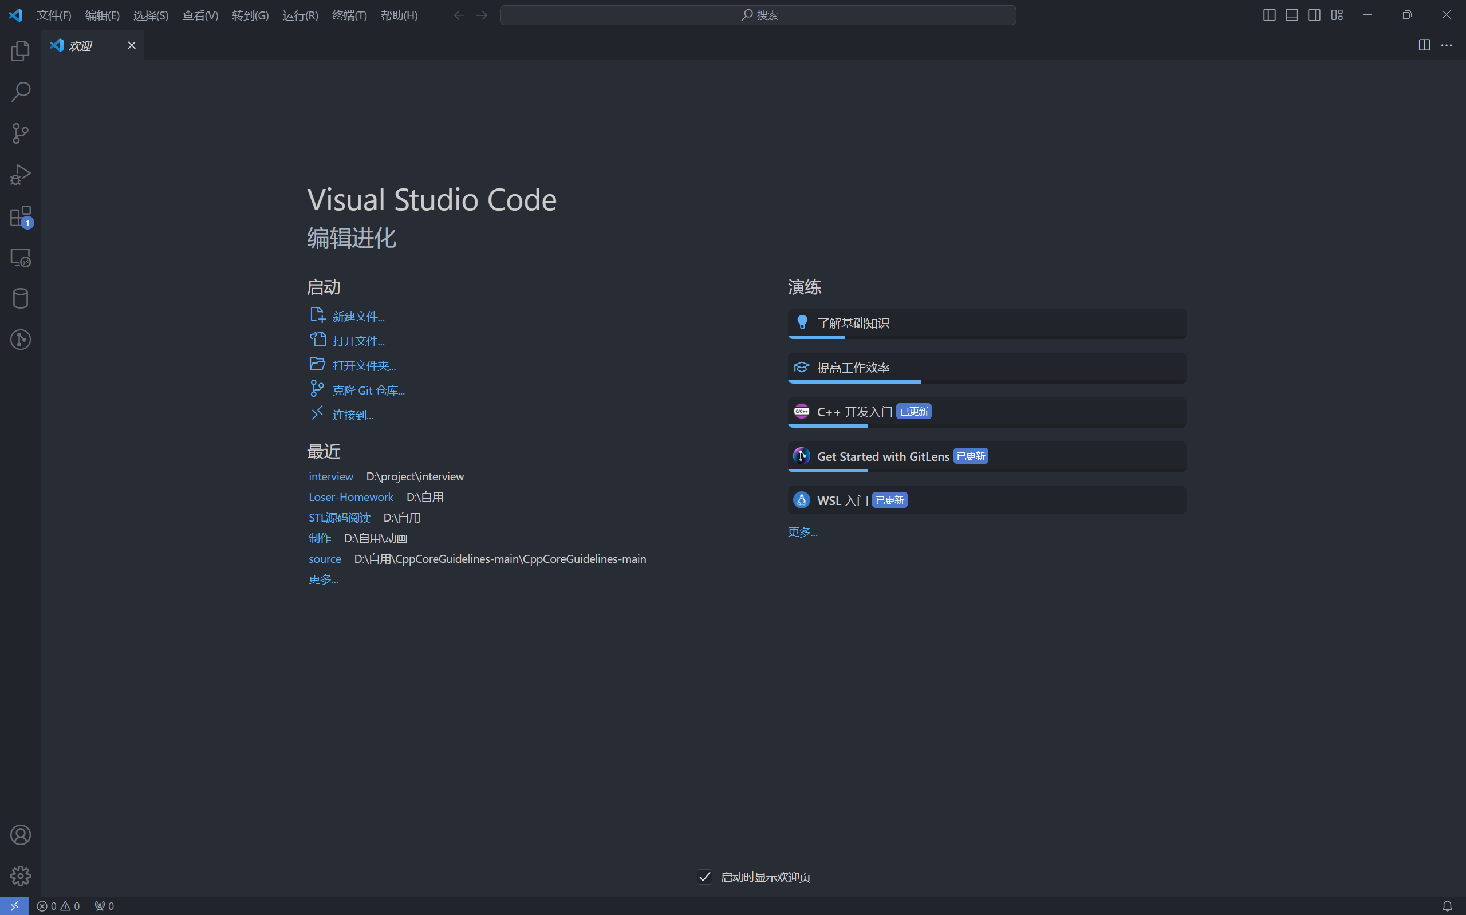Split the editor to the right
Screen dimensions: 1466x915
click(1424, 45)
